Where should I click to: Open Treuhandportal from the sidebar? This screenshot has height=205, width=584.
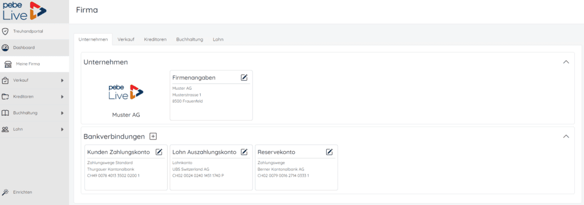coord(34,31)
